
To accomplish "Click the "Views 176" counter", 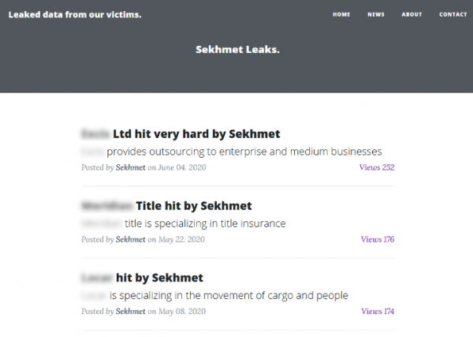I will 377,239.
